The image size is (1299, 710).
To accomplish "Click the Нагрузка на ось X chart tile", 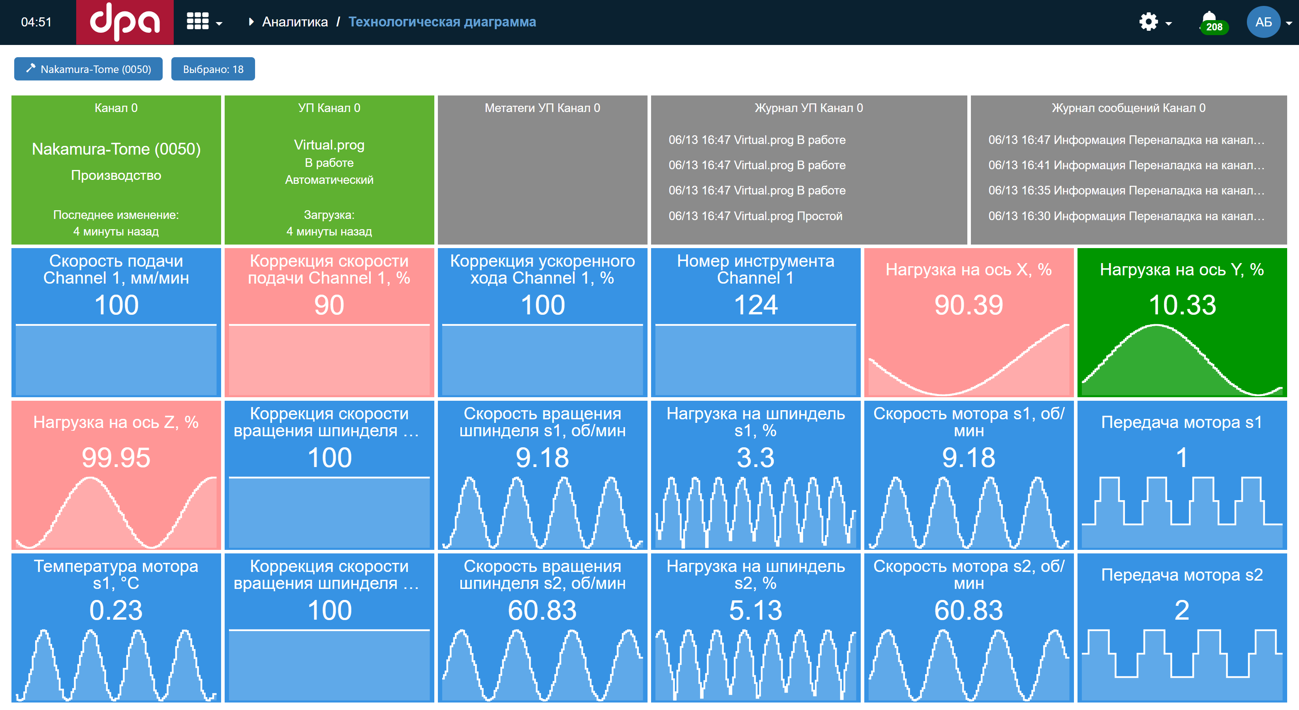I will click(x=968, y=323).
